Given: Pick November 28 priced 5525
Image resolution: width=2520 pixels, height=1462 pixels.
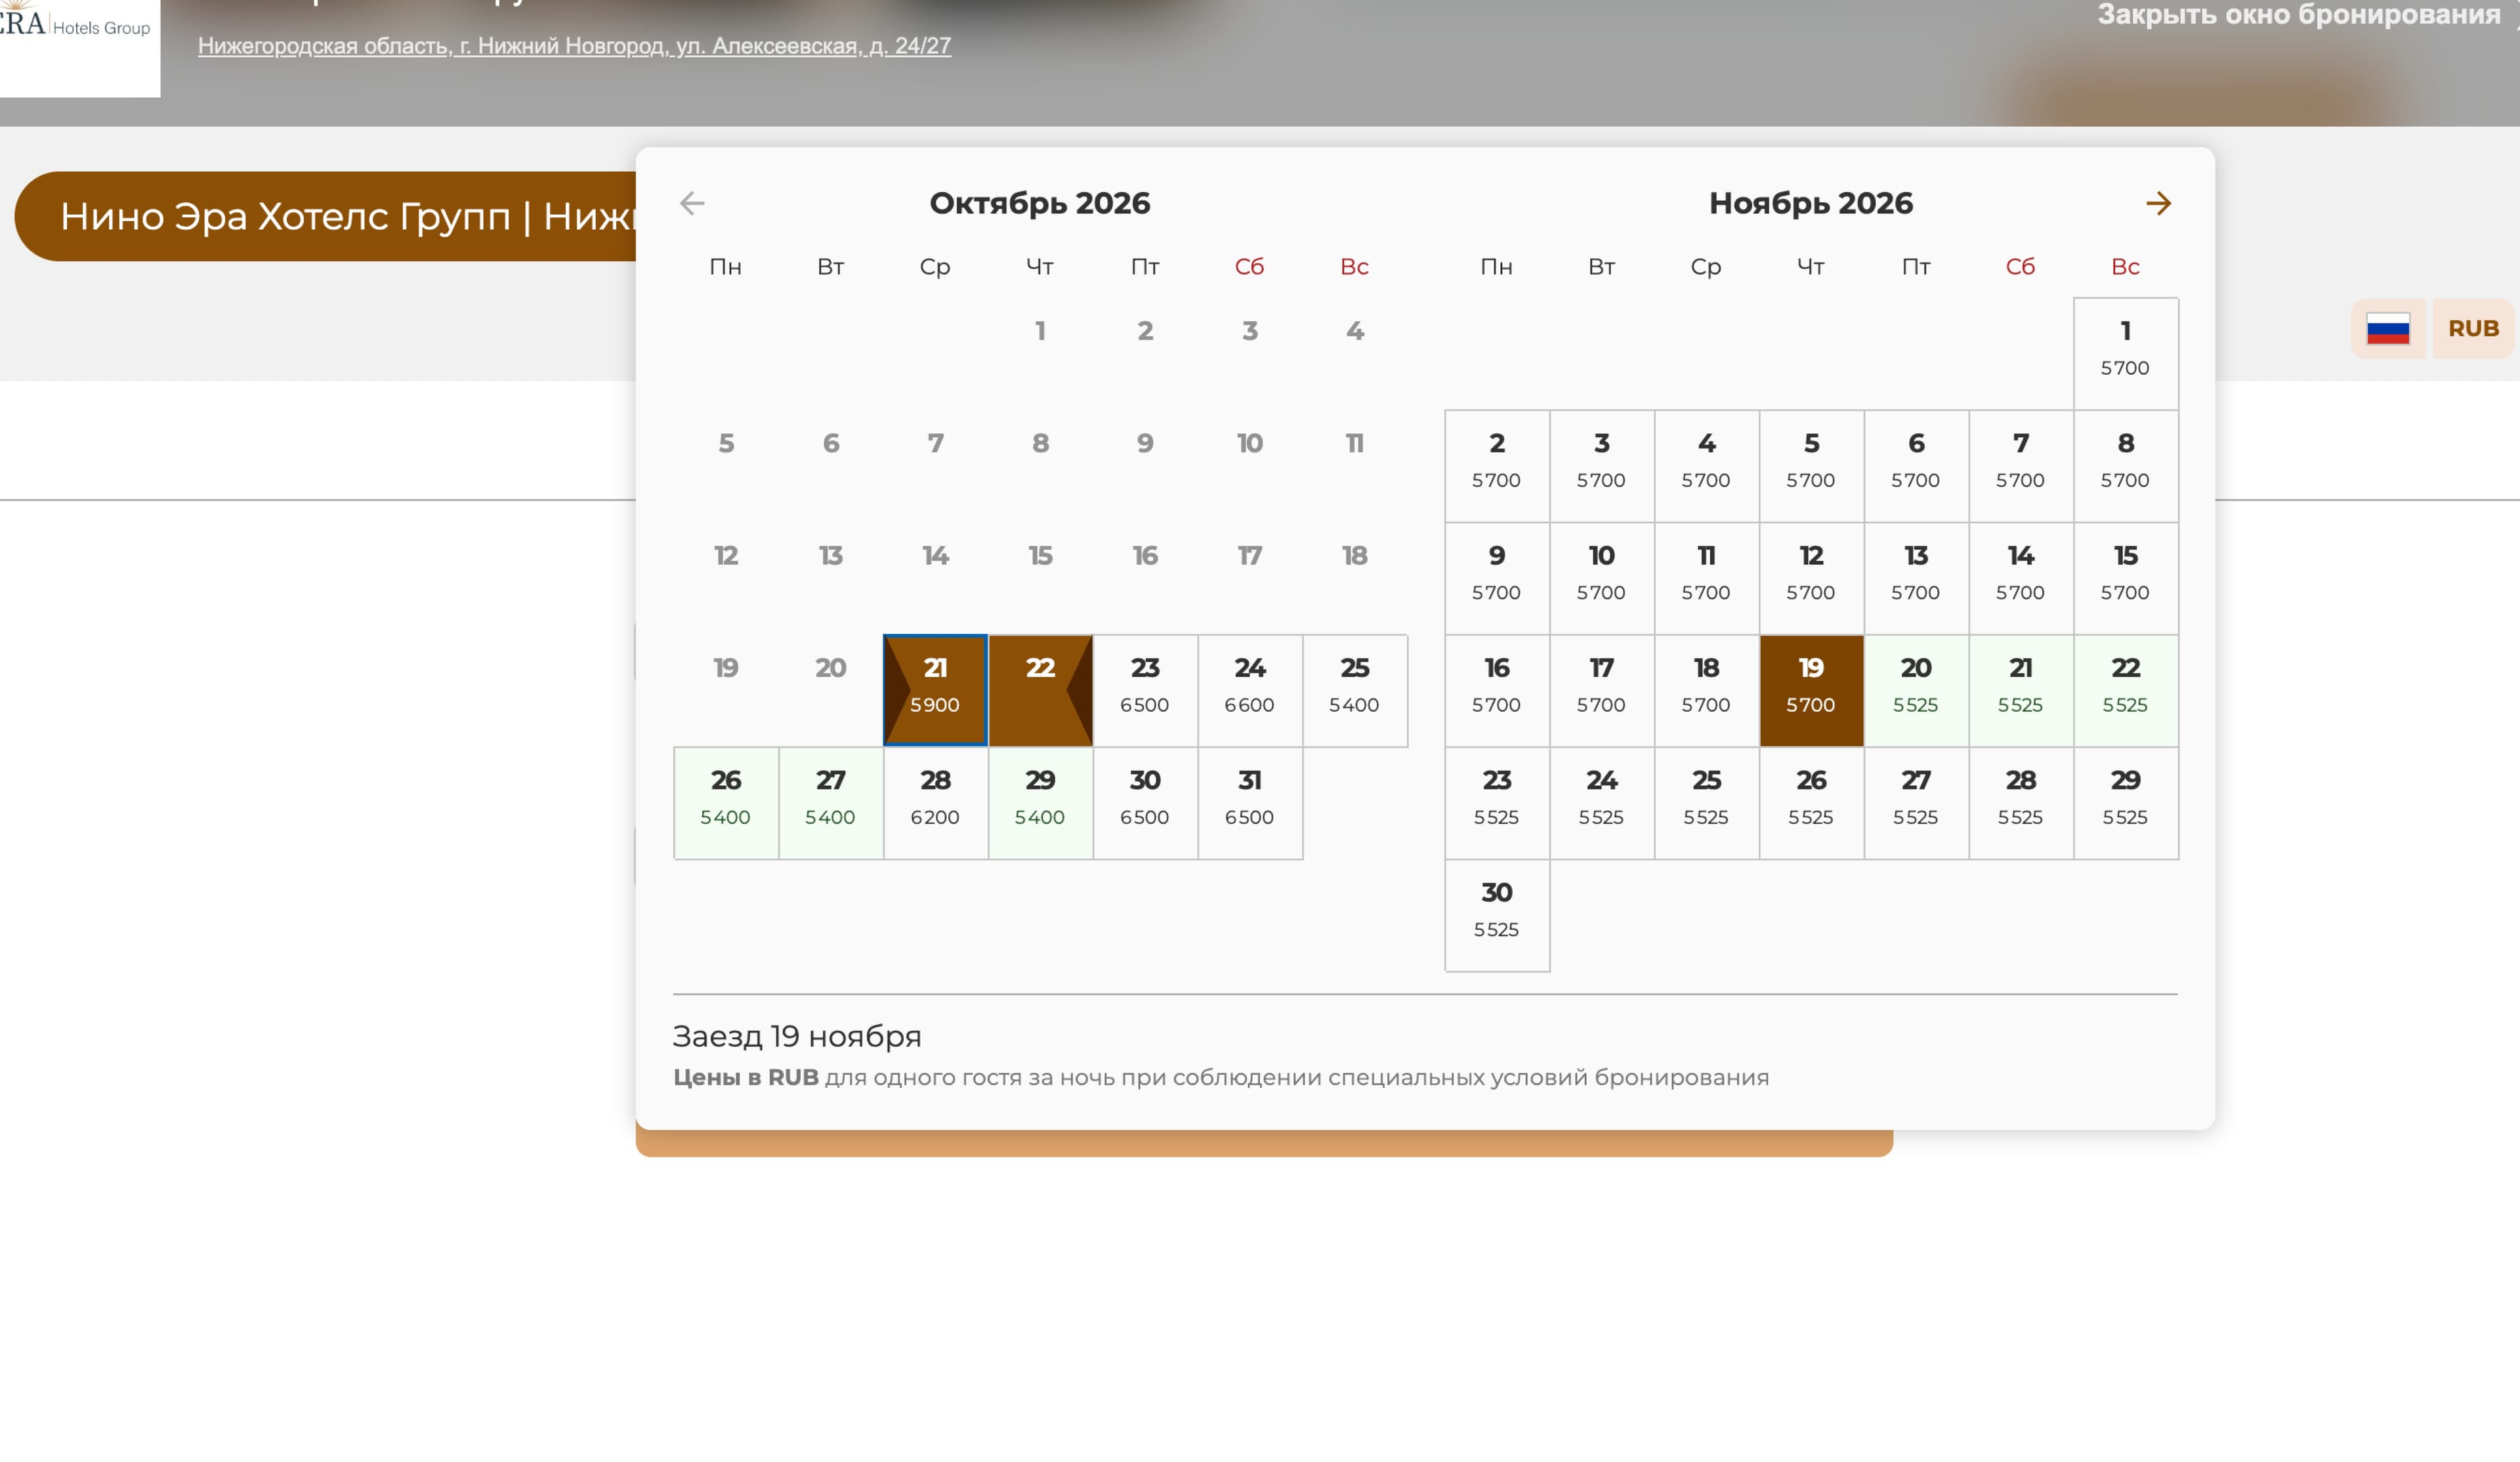Looking at the screenshot, I should (2021, 802).
